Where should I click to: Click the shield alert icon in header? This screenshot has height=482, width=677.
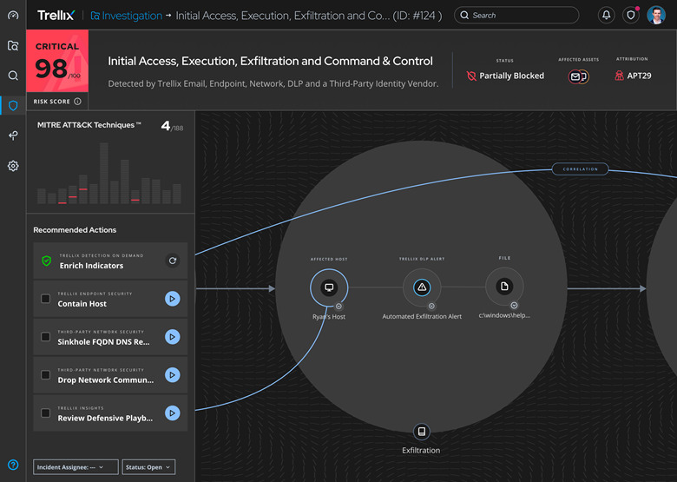(x=631, y=15)
